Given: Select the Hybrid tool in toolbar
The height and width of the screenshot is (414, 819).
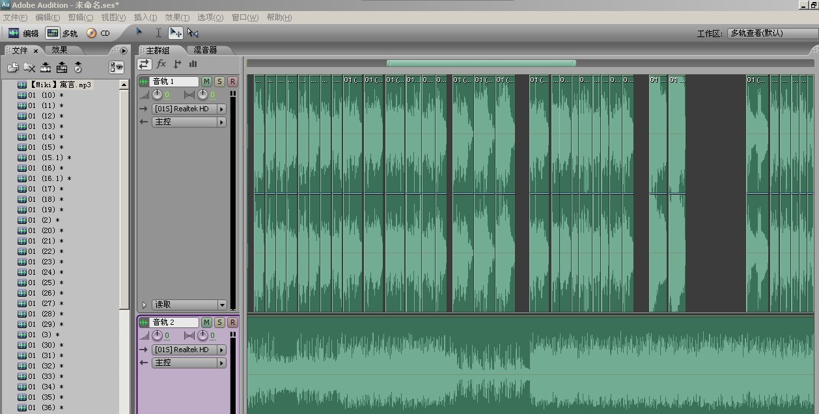Looking at the screenshot, I should (139, 32).
